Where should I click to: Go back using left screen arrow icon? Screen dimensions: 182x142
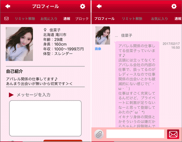[x=8, y=6]
